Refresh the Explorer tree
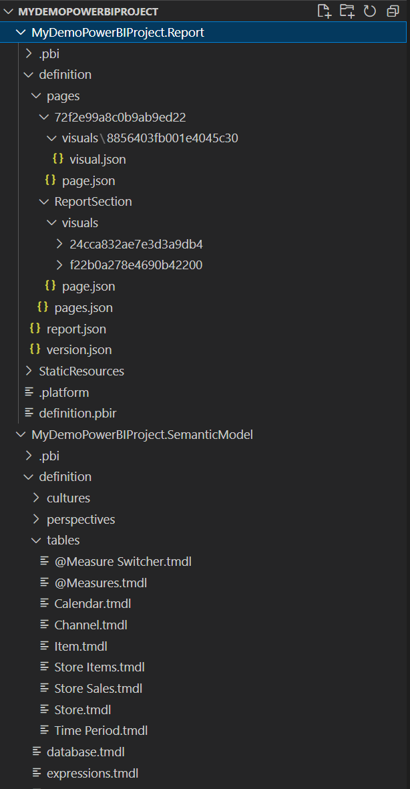 [370, 11]
